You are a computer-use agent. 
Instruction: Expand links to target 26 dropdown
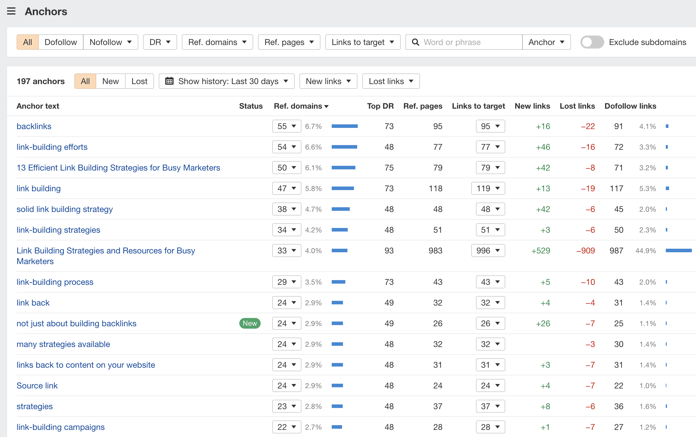tap(490, 323)
